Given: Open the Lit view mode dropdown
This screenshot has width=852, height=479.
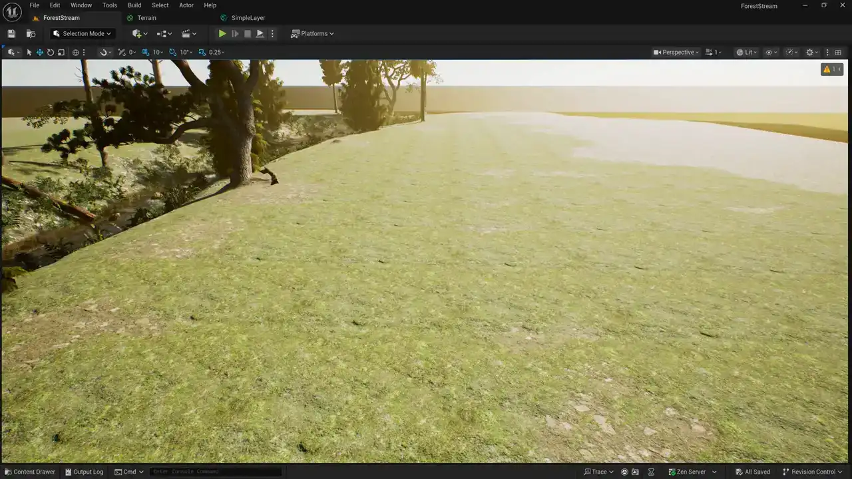Looking at the screenshot, I should tap(745, 53).
